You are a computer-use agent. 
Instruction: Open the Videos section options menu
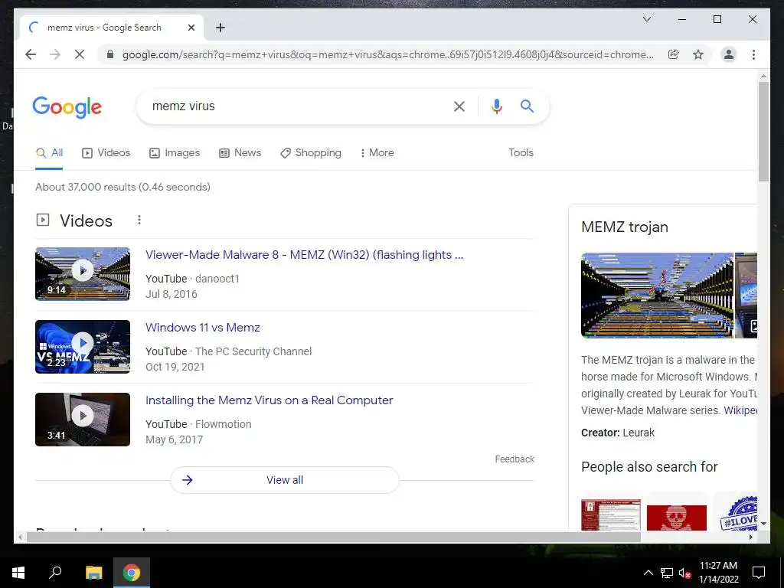click(x=139, y=220)
